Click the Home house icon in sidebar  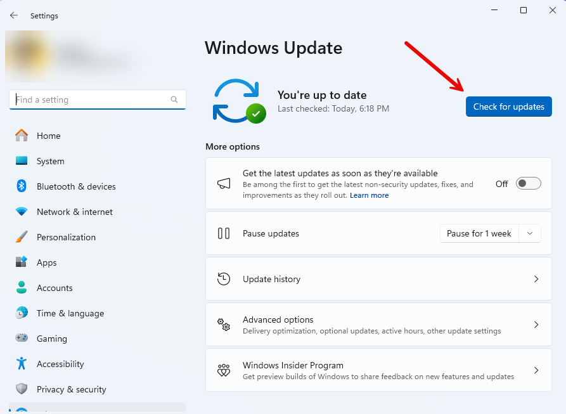(22, 135)
